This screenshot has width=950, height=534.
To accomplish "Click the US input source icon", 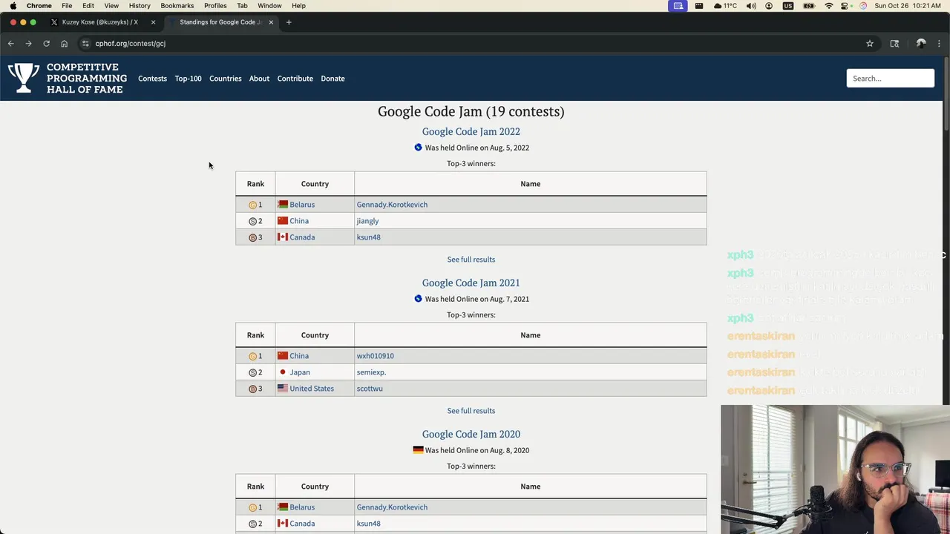I will pos(788,6).
